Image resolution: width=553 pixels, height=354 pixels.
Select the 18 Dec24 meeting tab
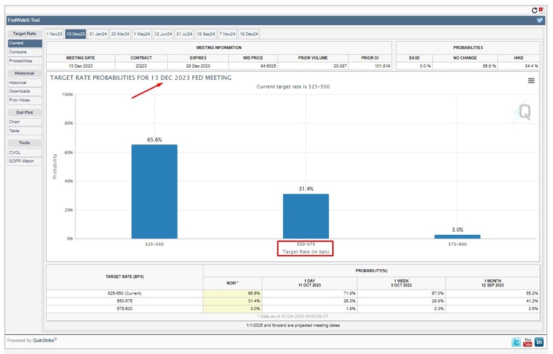(249, 34)
